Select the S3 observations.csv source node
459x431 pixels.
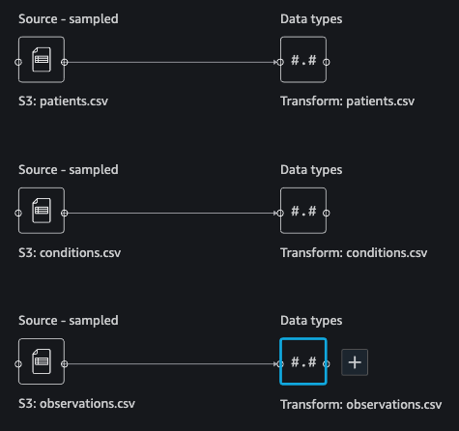pyautogui.click(x=42, y=361)
